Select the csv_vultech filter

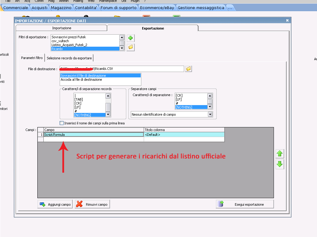coord(85,41)
